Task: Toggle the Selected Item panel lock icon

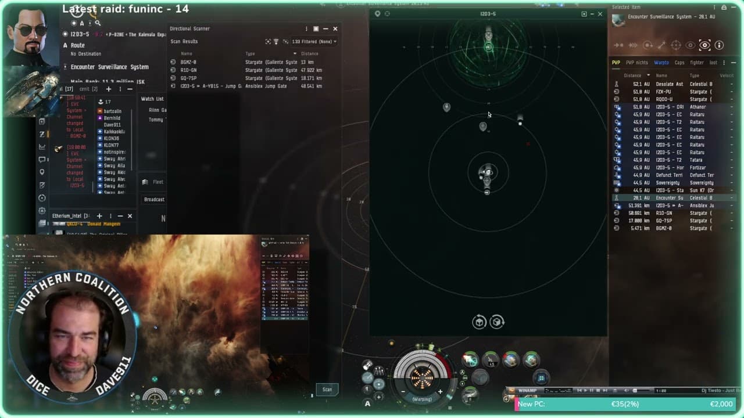Action: pos(724,8)
